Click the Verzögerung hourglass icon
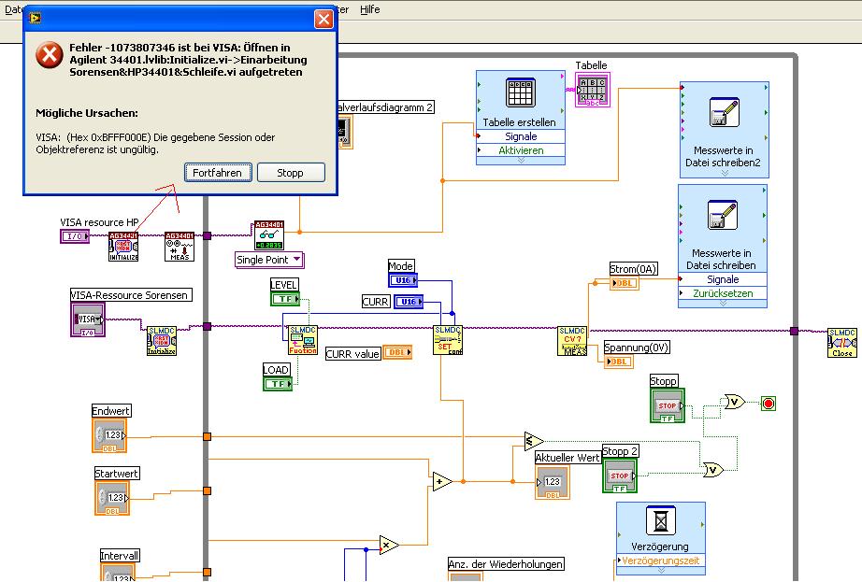 point(660,520)
